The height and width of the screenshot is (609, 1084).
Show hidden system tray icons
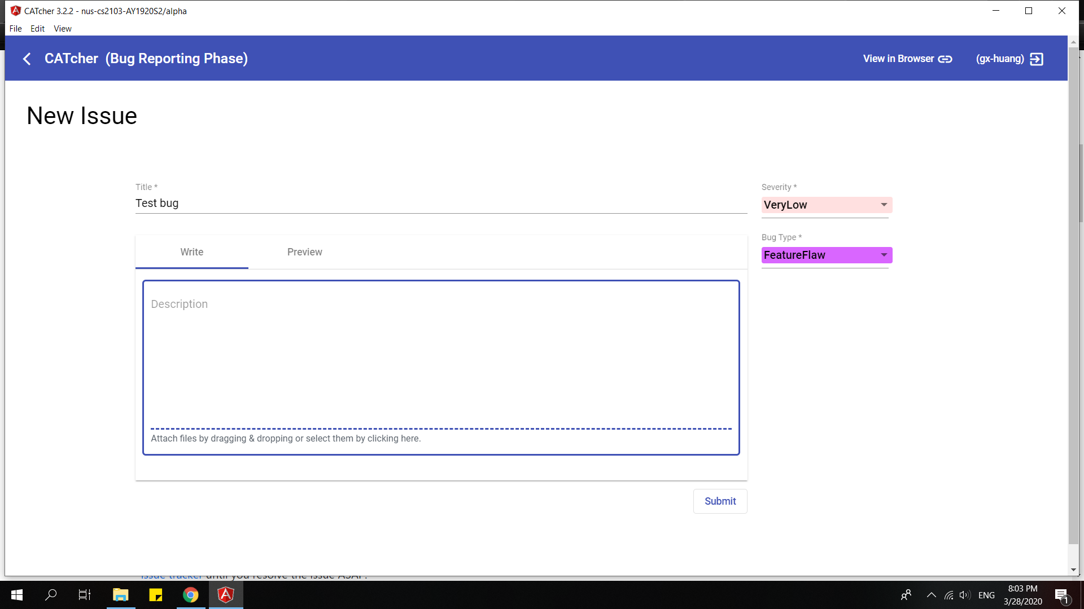pos(931,595)
